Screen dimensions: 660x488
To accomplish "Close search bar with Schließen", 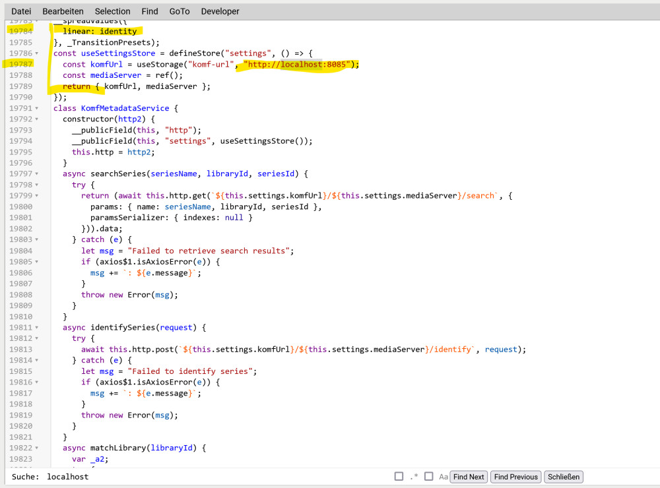I will [564, 477].
